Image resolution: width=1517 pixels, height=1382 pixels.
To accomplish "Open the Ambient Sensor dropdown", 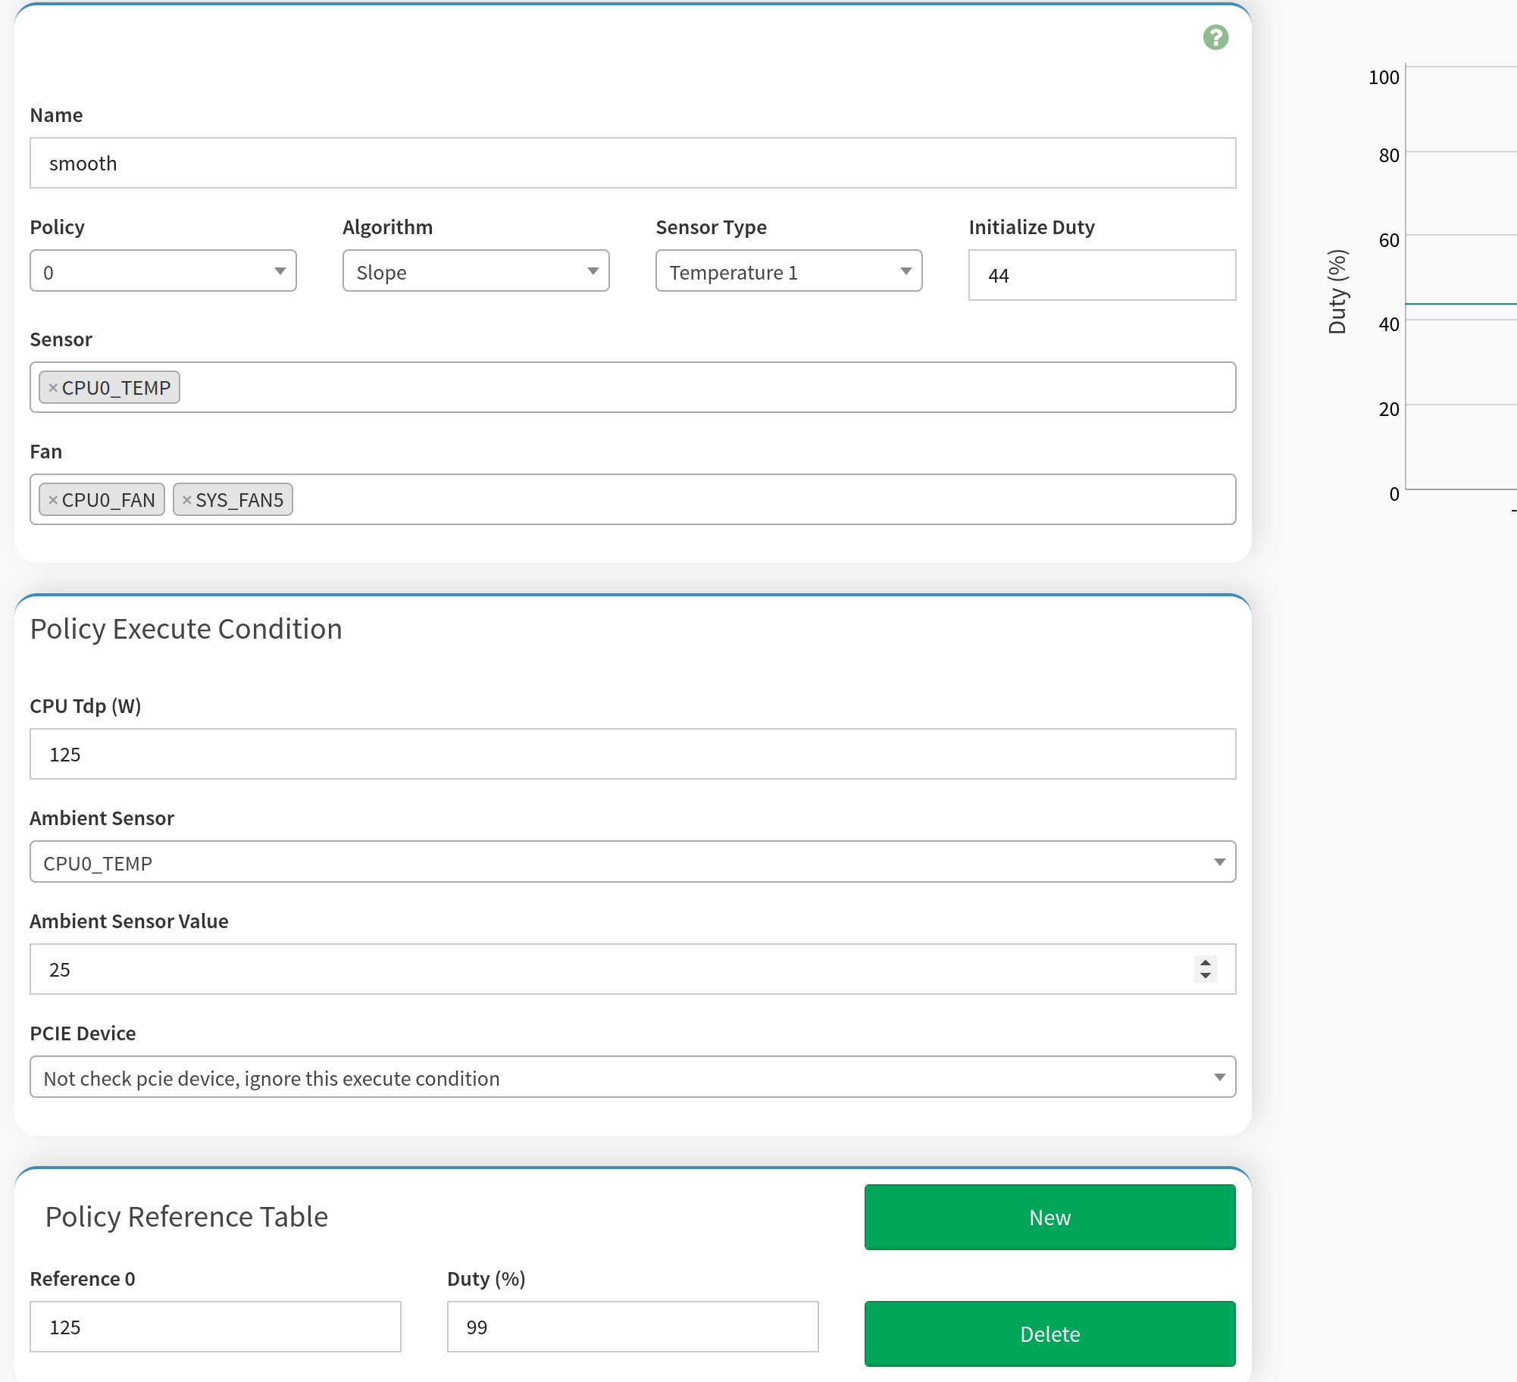I will tap(632, 862).
